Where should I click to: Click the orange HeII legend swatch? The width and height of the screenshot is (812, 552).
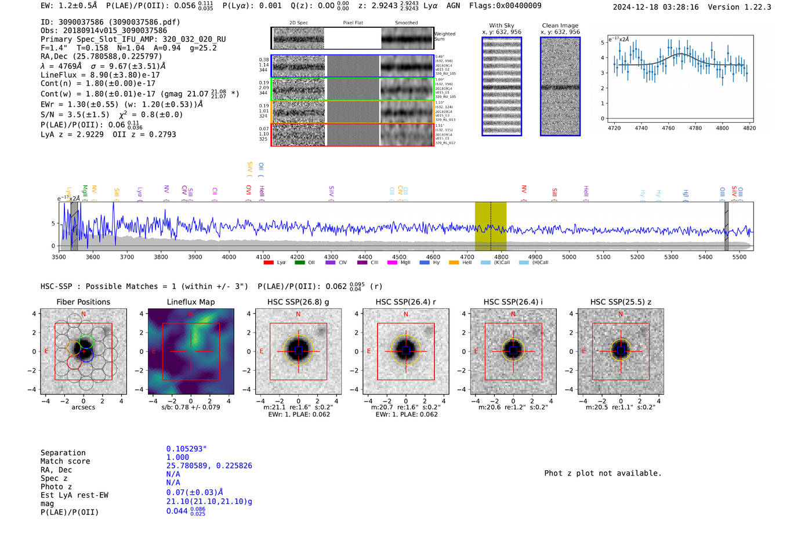click(454, 262)
